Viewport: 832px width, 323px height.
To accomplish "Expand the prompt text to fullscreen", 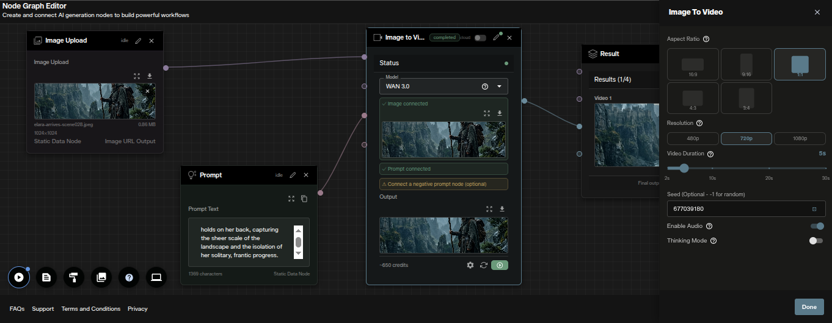I will [x=291, y=199].
